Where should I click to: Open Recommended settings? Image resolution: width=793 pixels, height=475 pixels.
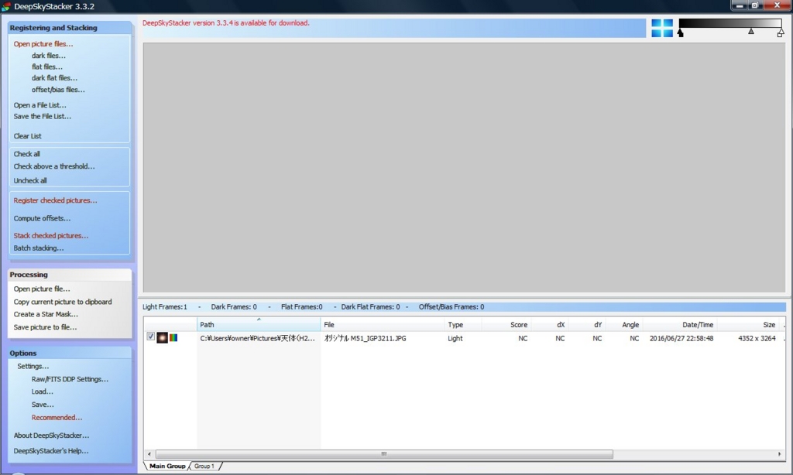point(57,418)
